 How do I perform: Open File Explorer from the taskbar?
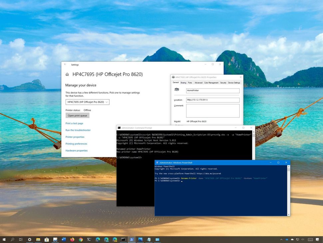pos(38,239)
